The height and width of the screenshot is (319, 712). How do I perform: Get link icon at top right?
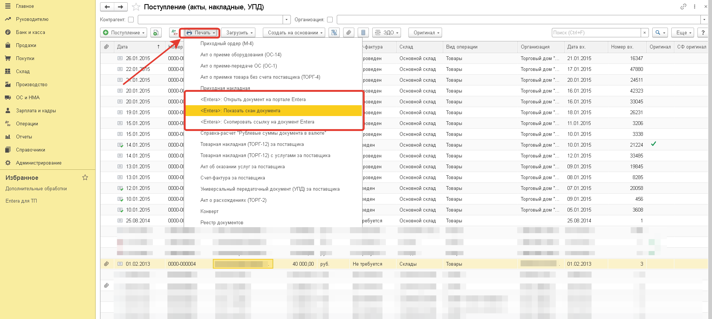[683, 6]
